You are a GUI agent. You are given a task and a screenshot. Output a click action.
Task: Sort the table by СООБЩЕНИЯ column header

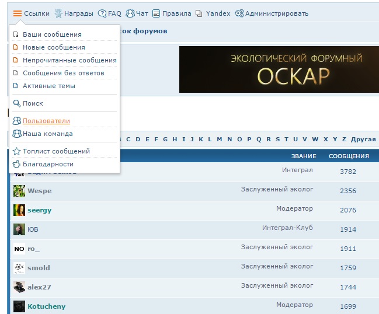(349, 156)
